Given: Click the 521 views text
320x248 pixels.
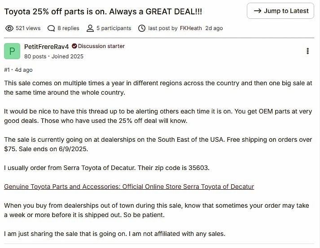Looking at the screenshot, I should click(x=28, y=28).
